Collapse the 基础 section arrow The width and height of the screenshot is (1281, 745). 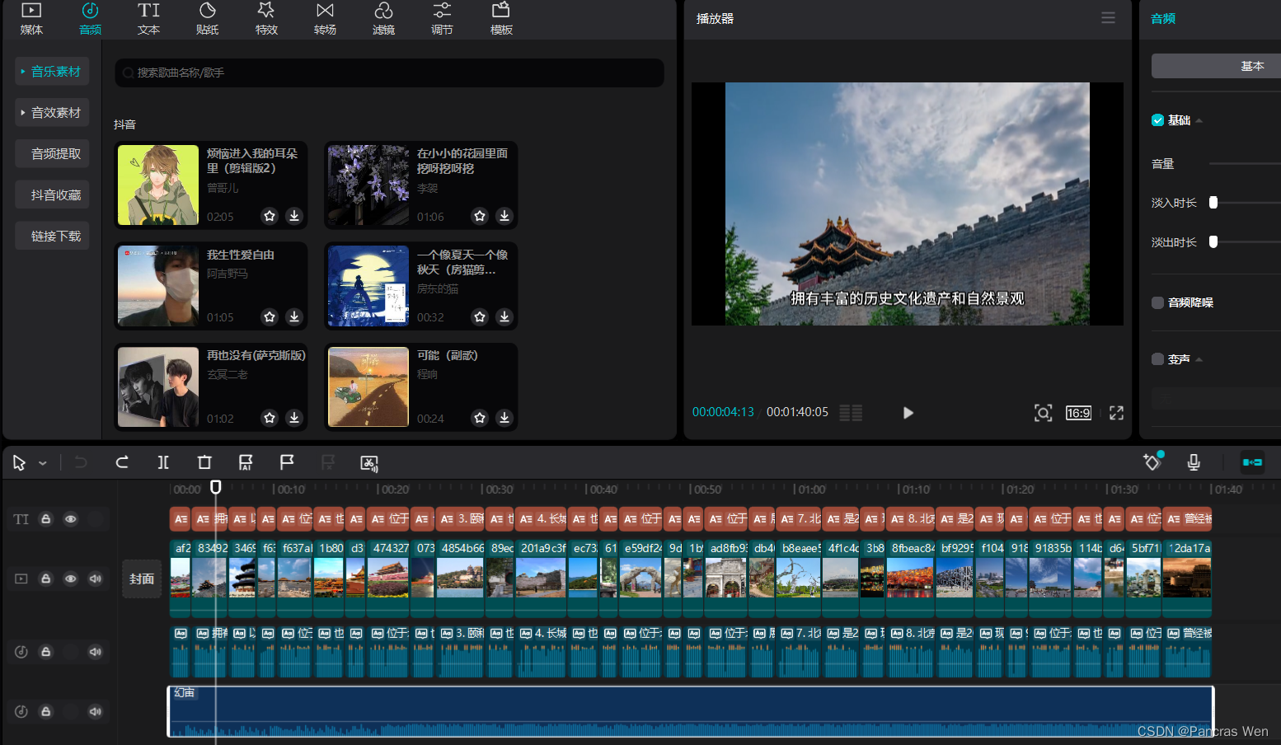pyautogui.click(x=1199, y=121)
